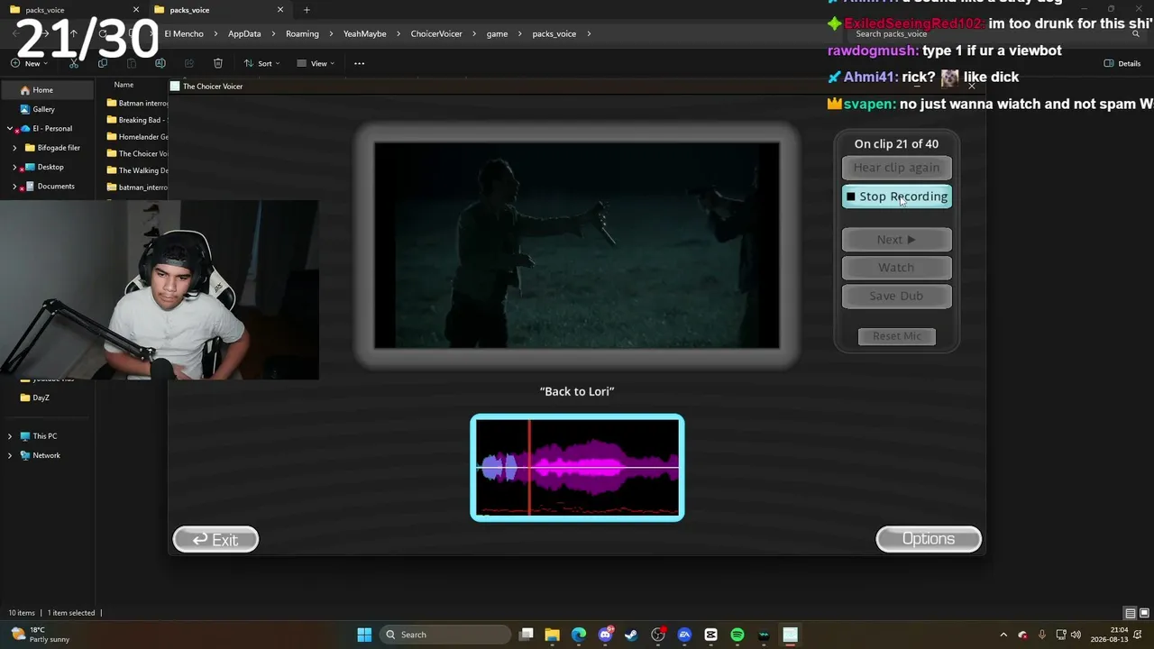Open File Explorer from the taskbar

tap(553, 635)
